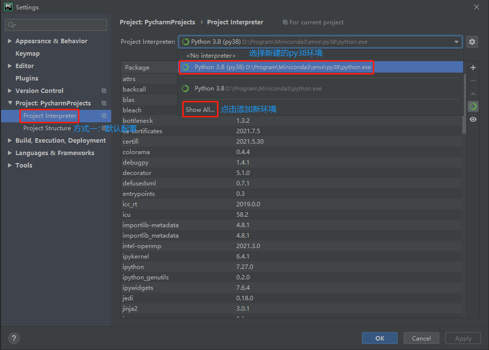Click copy icon next to Version Control
The image size is (489, 350).
[104, 91]
